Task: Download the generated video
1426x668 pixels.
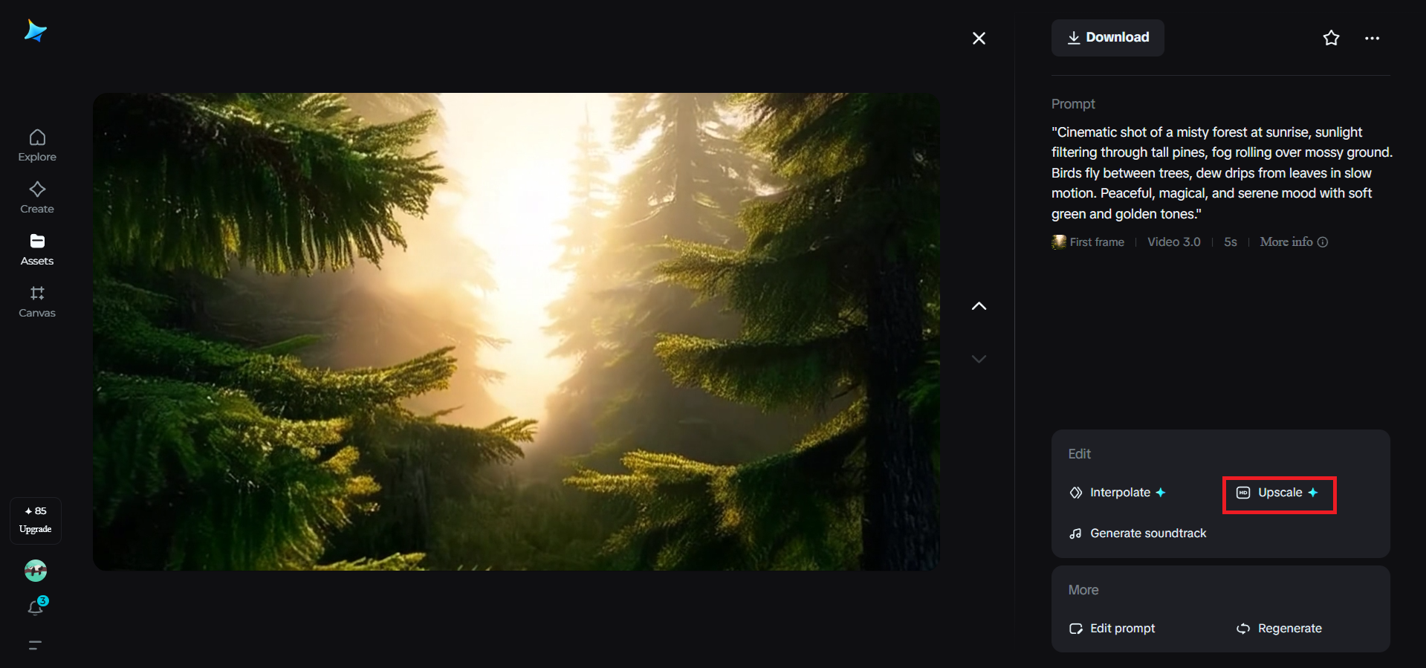Action: [1107, 38]
